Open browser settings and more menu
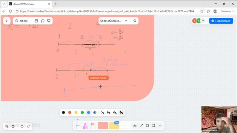The width and height of the screenshot is (237, 133). pos(233,11)
